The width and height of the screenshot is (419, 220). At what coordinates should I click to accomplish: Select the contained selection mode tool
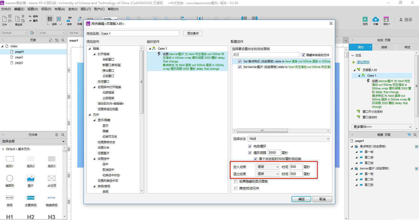click(x=59, y=19)
